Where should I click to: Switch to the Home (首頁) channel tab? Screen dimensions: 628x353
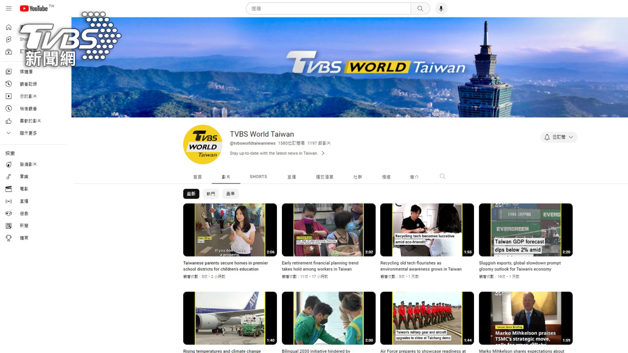198,177
